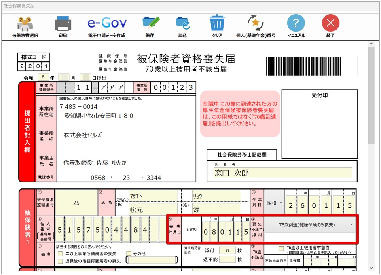Open 喪失原因 75歳到達 dropdown
Viewport: 381px width, 275px height.
point(309,225)
